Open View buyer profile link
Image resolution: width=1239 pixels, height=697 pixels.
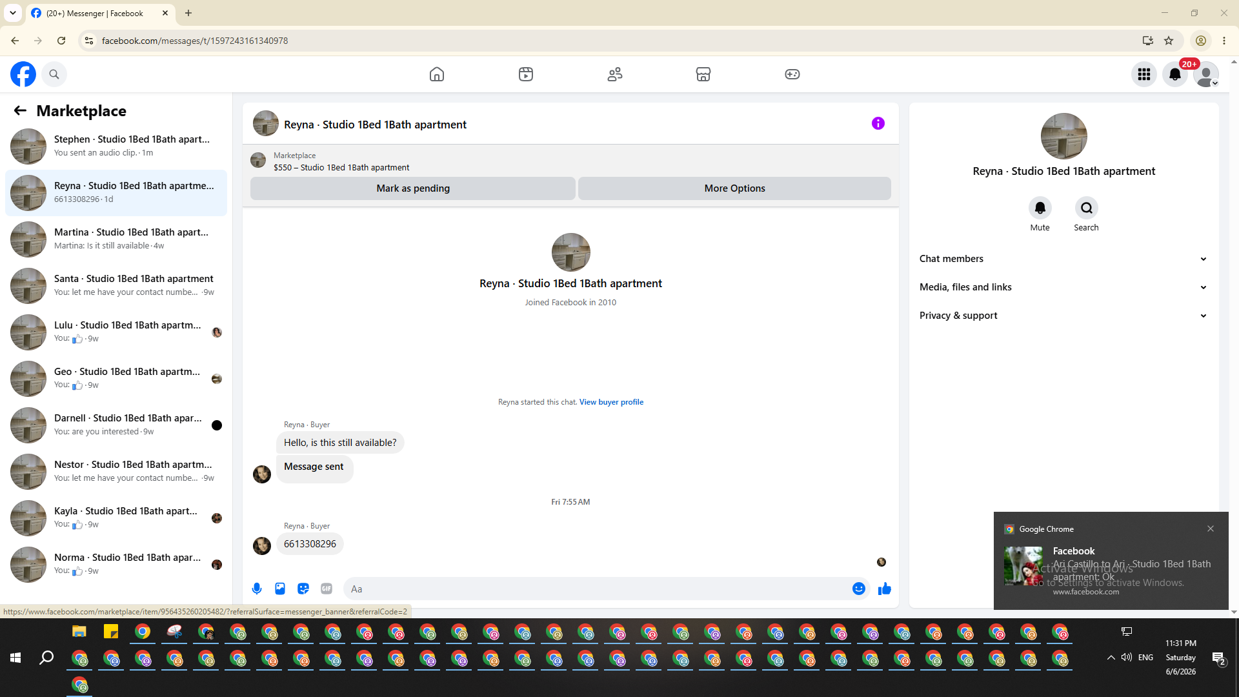(611, 402)
